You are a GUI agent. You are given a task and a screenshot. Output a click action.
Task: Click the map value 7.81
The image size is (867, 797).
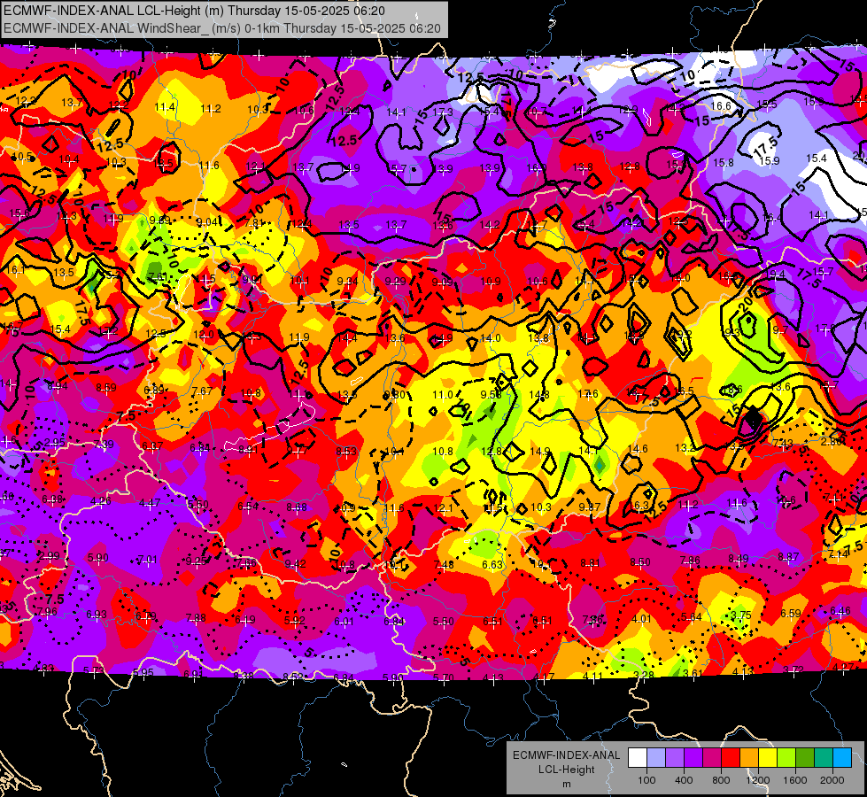tap(255, 223)
